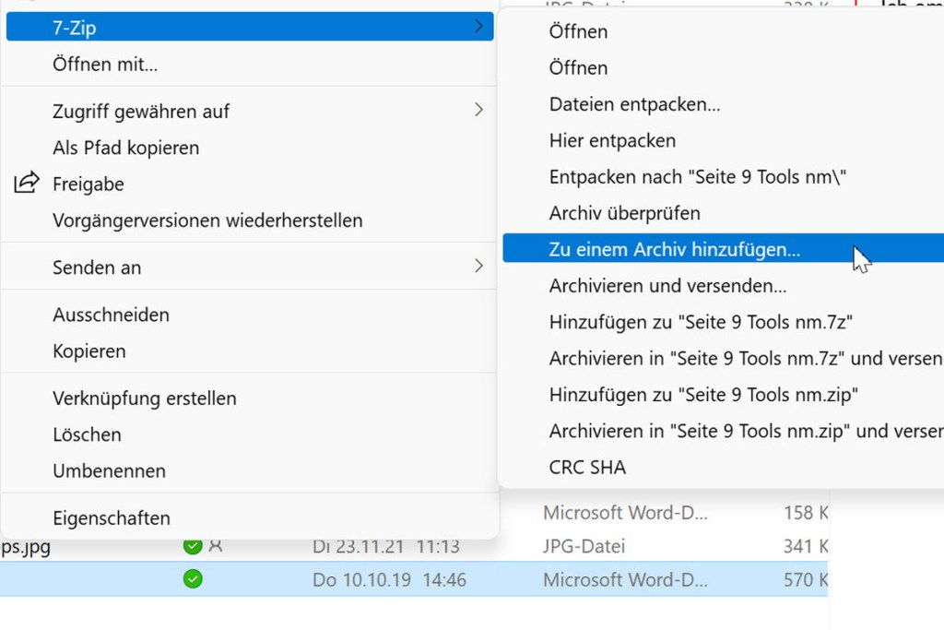The width and height of the screenshot is (944, 630).
Task: Click 'JPG-Datei' type in the 341 K row
Action: pyautogui.click(x=584, y=546)
